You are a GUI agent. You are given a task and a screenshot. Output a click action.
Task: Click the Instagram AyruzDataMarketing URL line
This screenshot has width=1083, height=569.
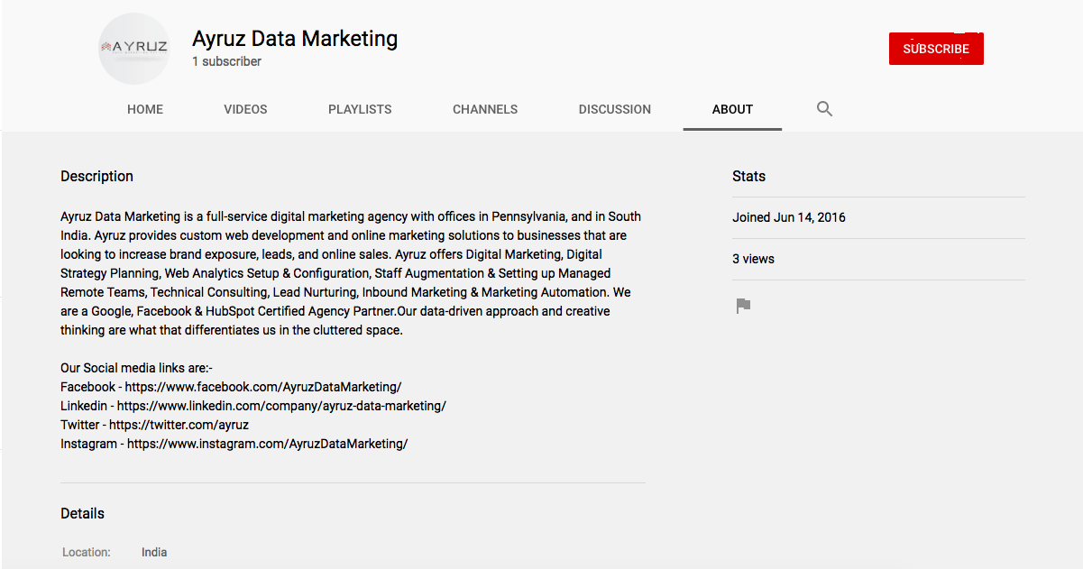[234, 444]
